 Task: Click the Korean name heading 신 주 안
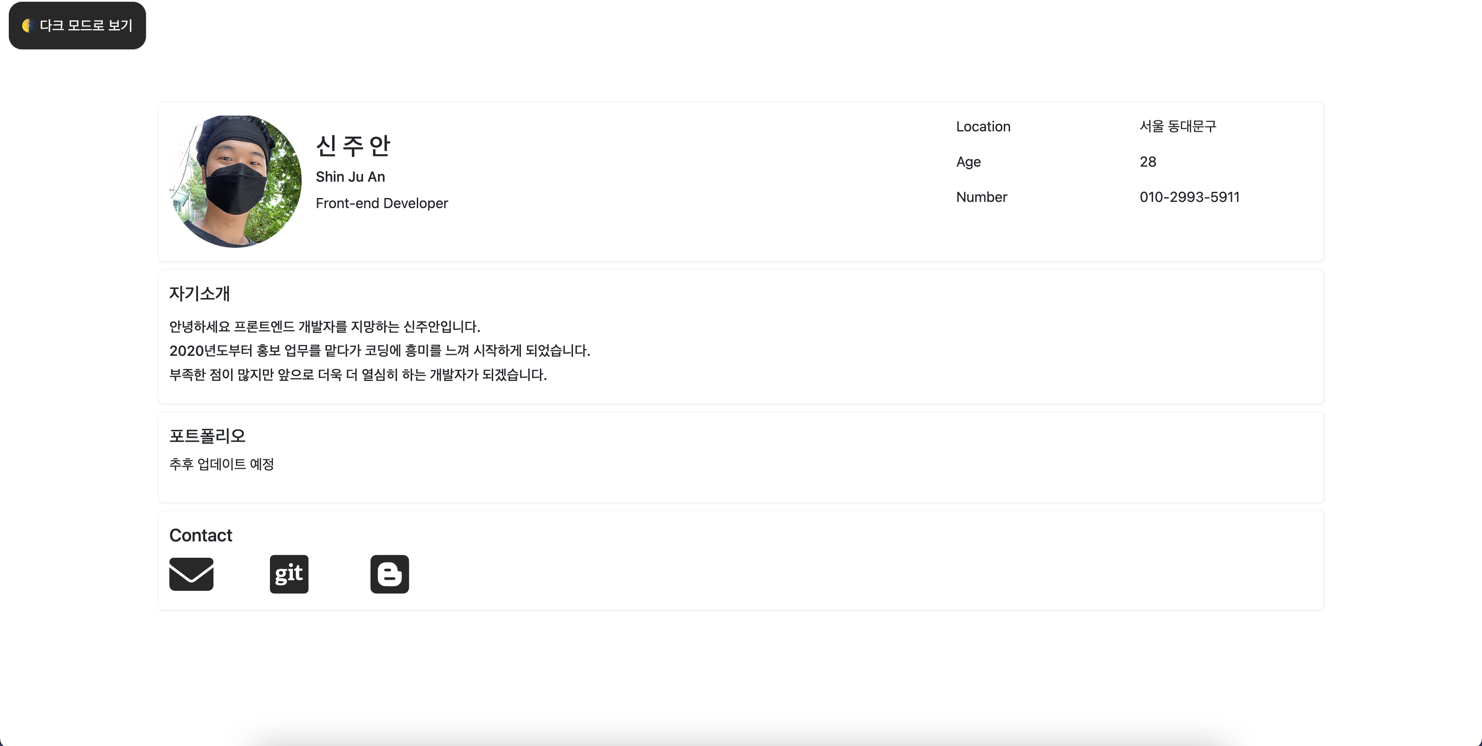coord(353,145)
